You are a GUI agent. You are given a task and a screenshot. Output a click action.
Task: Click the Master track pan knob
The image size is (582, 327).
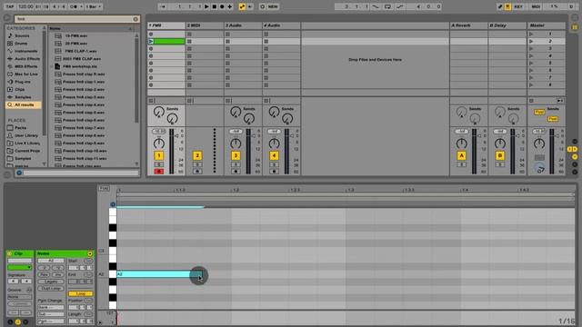539,144
